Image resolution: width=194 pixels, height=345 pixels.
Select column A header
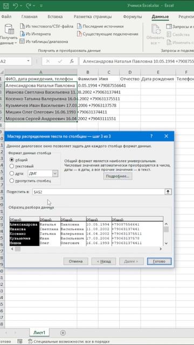pyautogui.click(x=41, y=72)
